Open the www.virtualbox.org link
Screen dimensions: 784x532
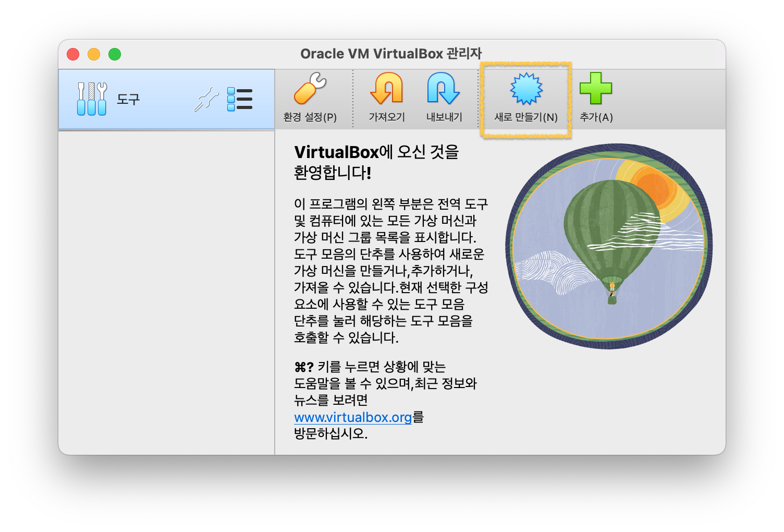click(x=353, y=417)
